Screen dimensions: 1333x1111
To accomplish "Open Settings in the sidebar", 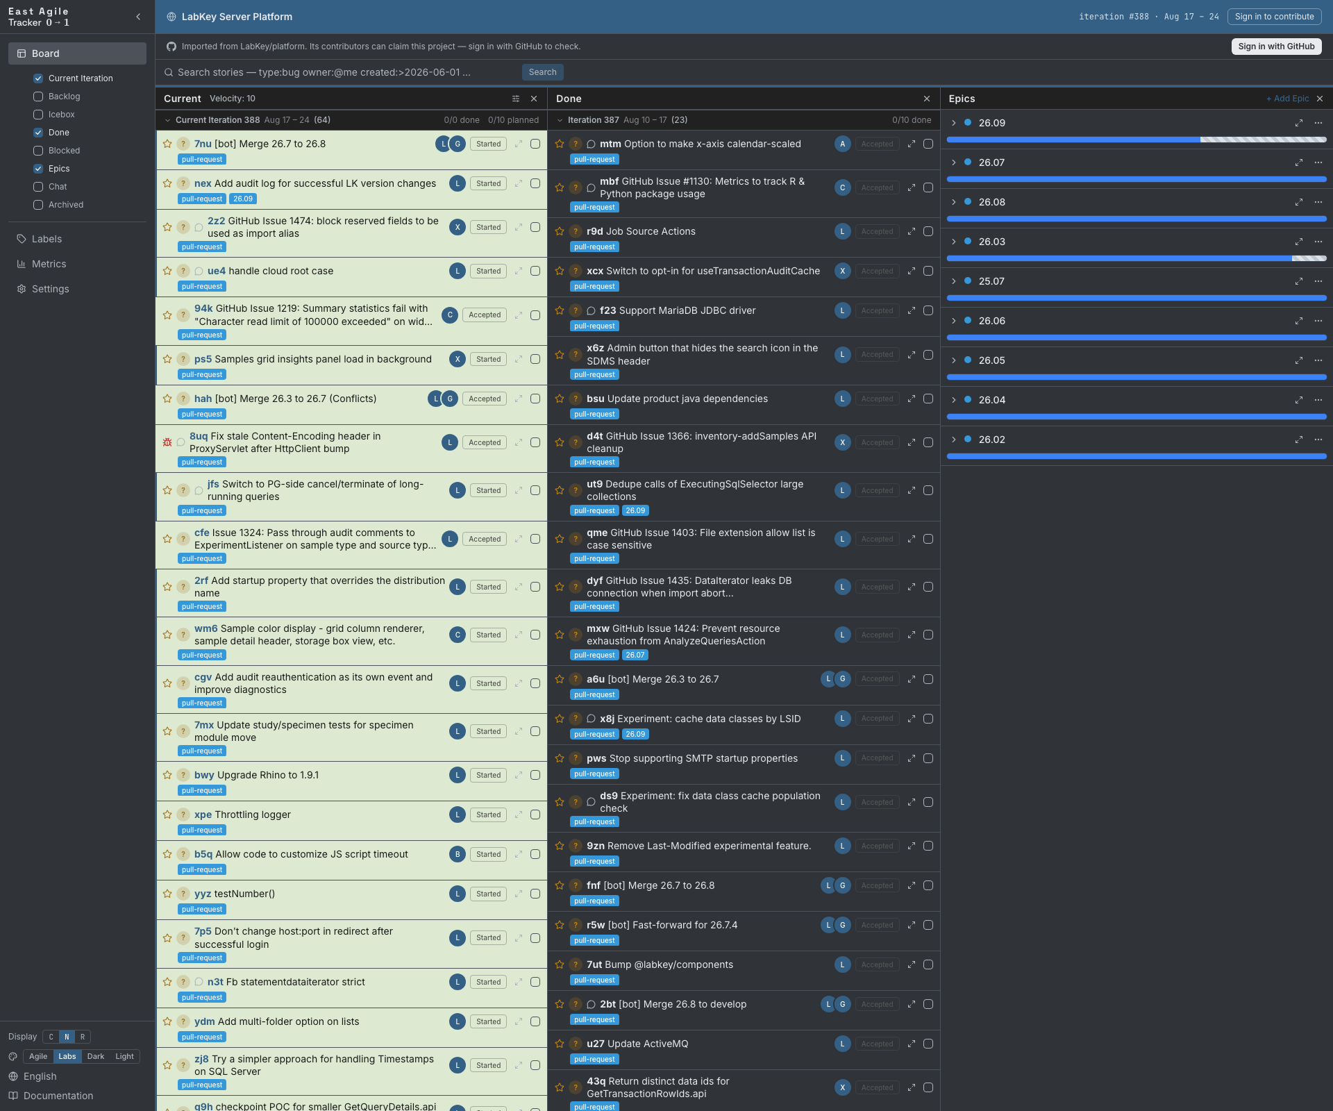I will tap(77, 289).
